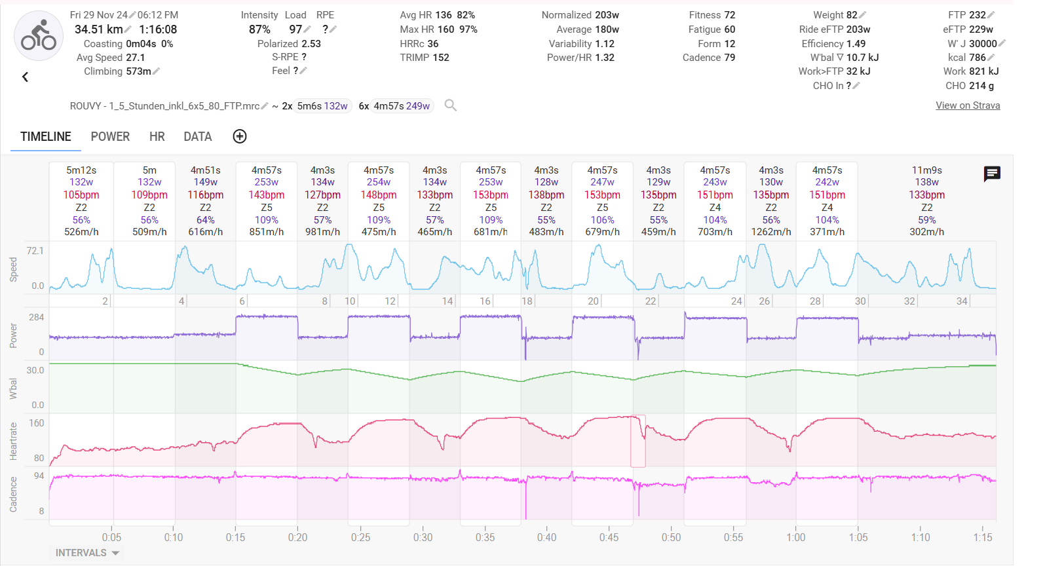
Task: Select the 4m57s 253w 143bpm interval card
Action: tap(266, 200)
